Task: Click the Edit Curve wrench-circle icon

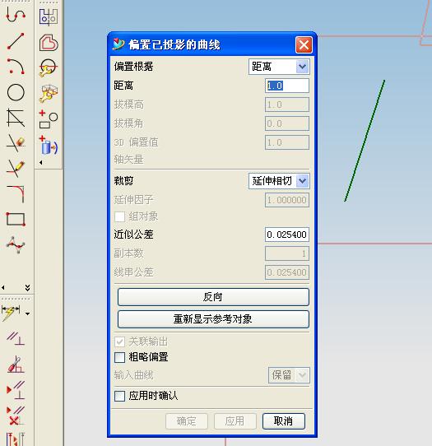Action: click(x=49, y=68)
